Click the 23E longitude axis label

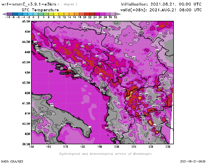[168, 147]
